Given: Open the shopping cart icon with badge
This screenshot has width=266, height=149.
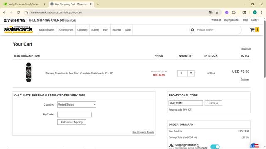Looking at the screenshot, I should tap(254, 30).
